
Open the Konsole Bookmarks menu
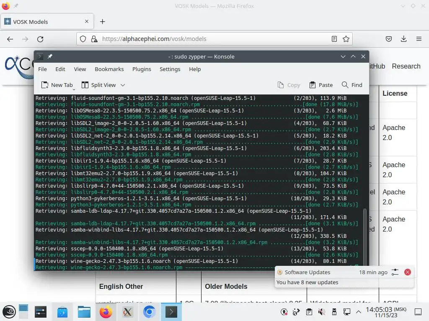coord(109,69)
